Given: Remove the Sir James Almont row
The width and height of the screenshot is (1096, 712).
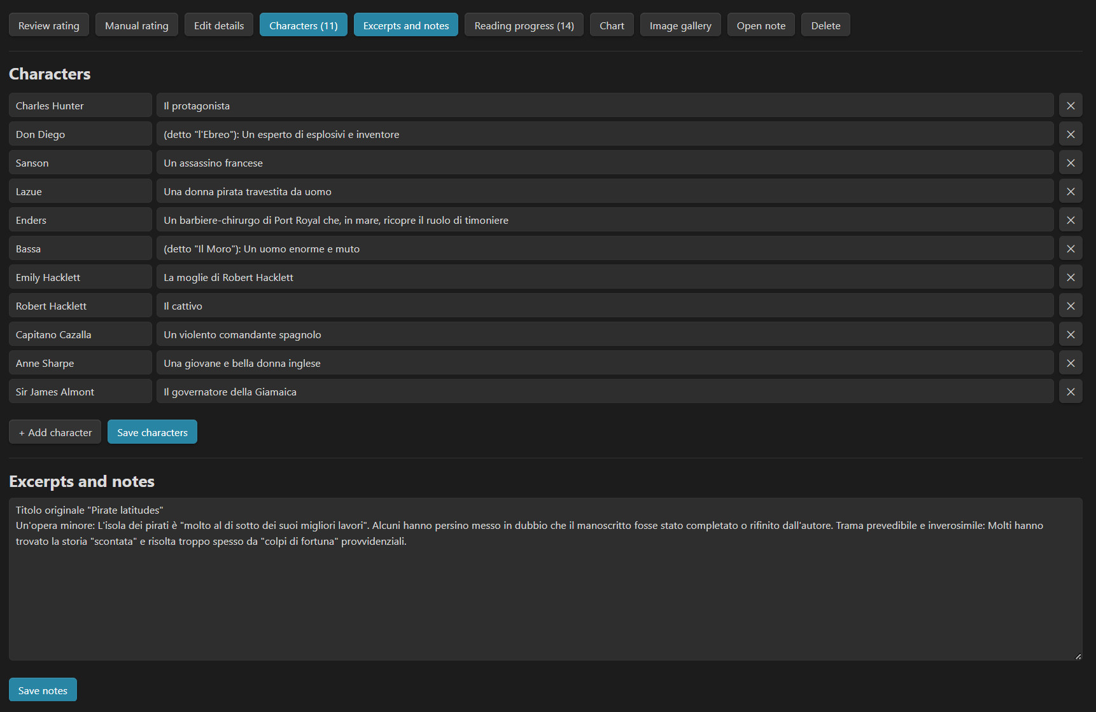Looking at the screenshot, I should click(x=1071, y=392).
